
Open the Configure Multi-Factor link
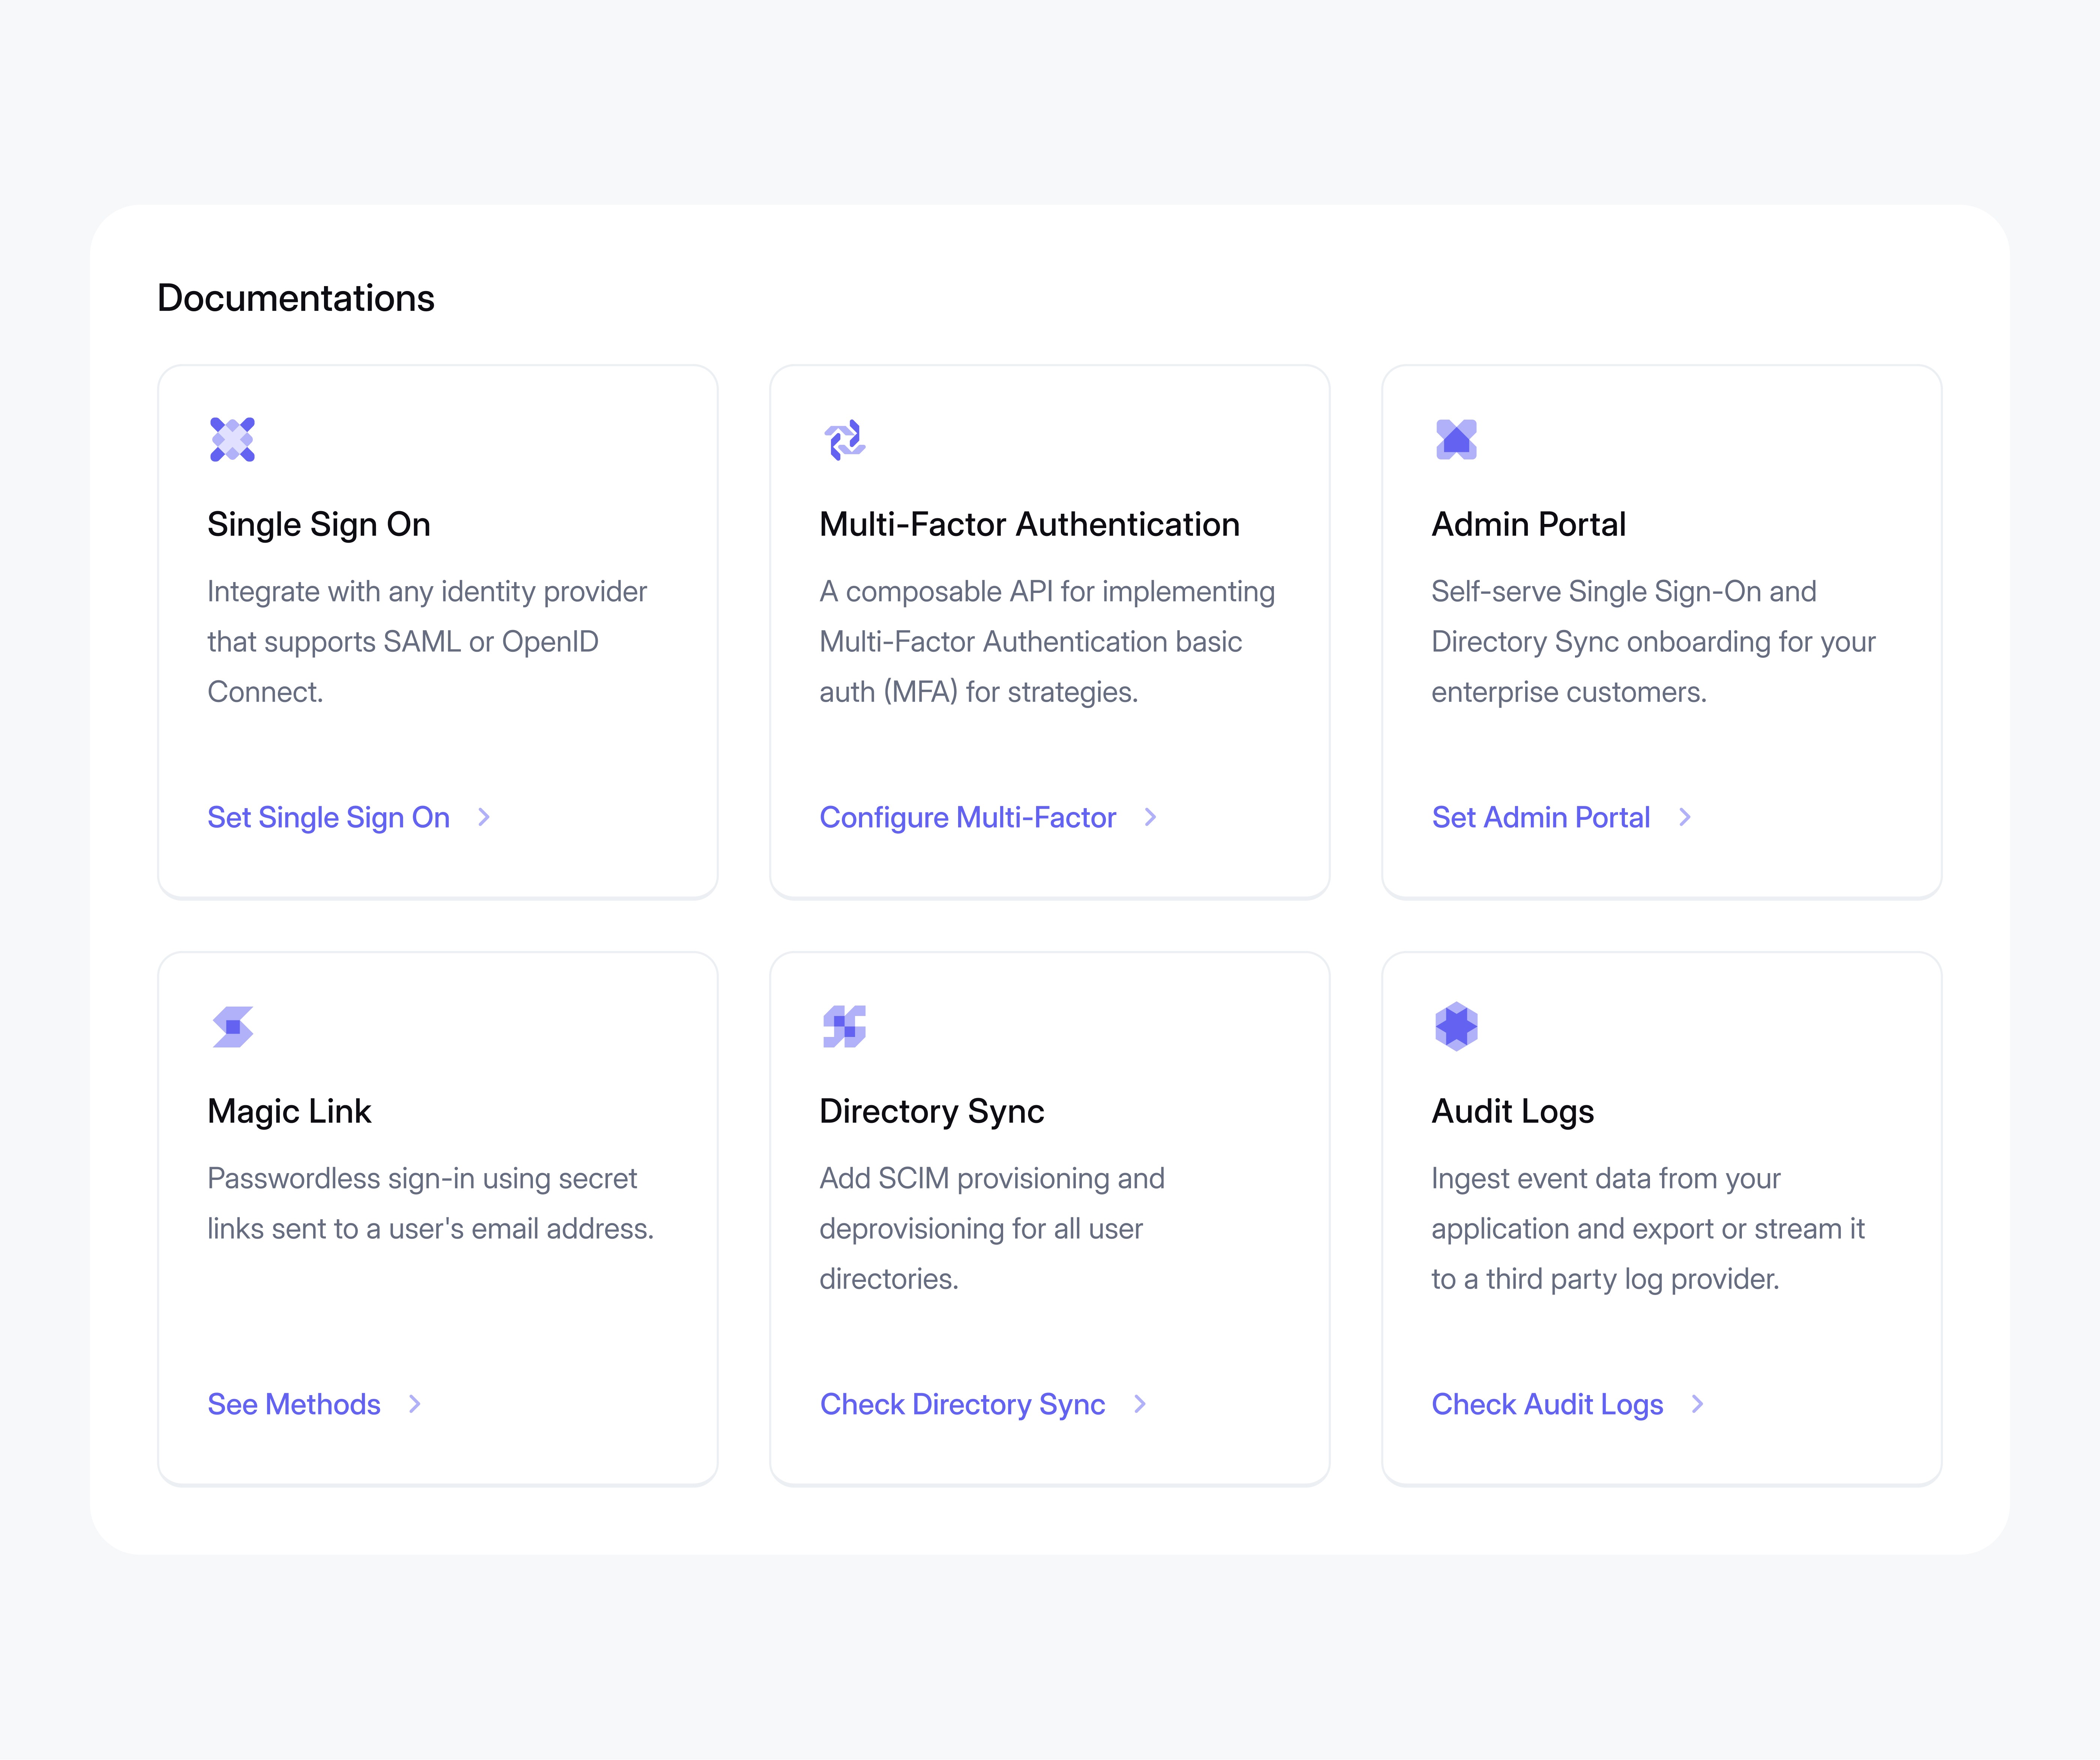(967, 817)
